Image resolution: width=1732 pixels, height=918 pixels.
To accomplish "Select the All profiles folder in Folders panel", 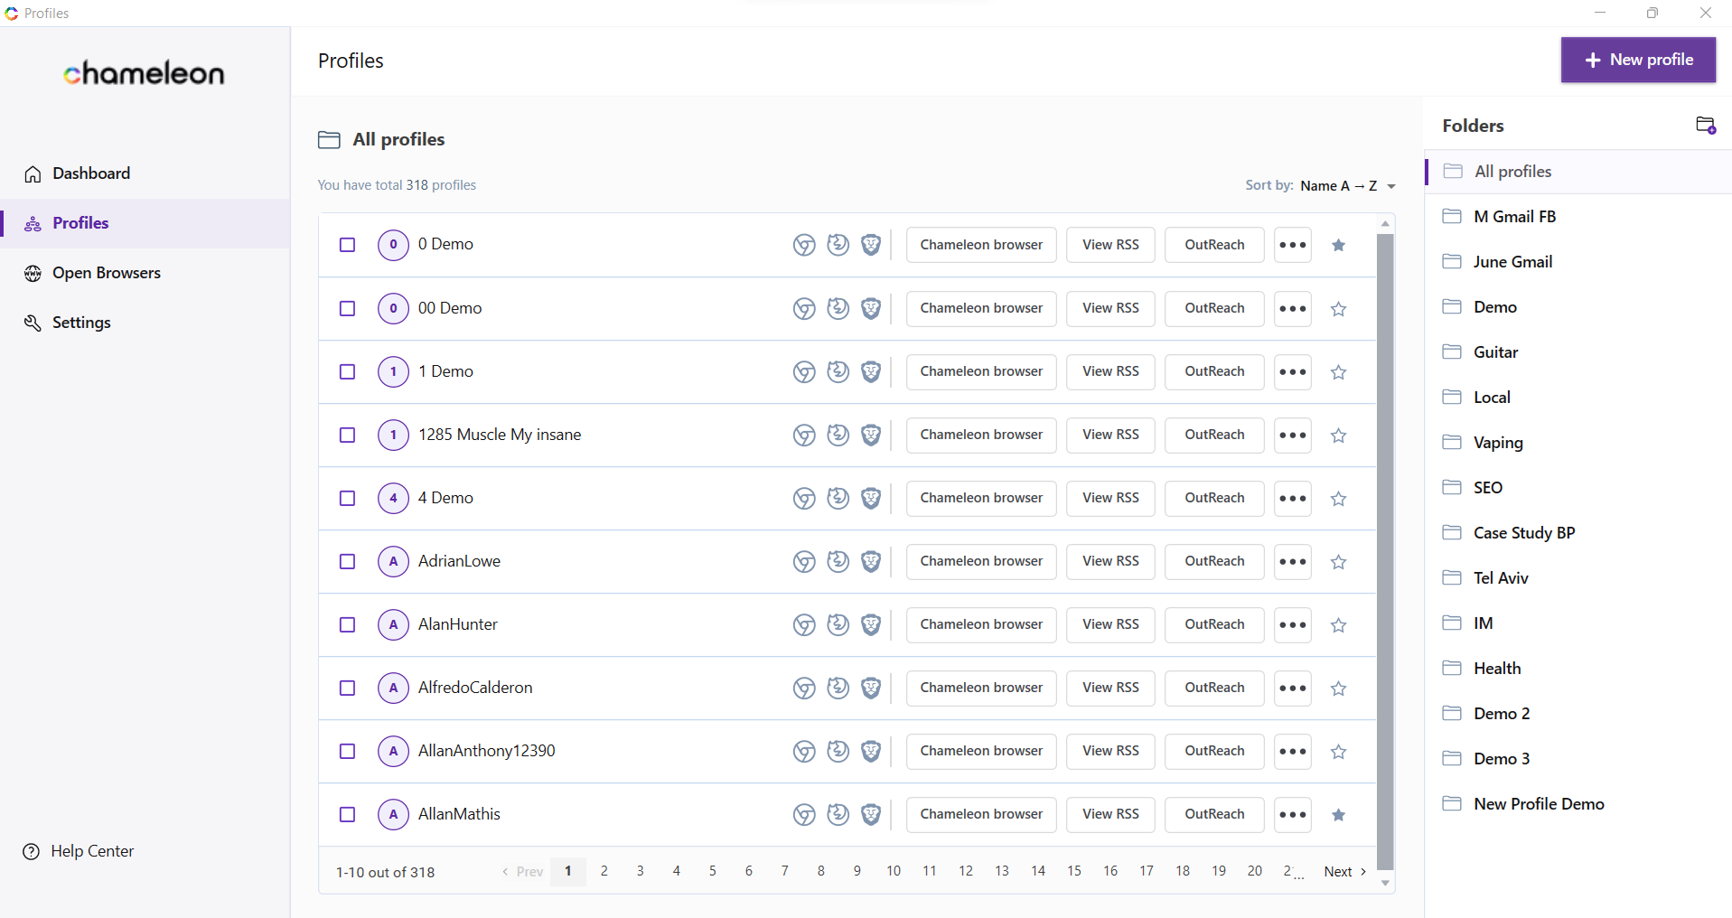I will tap(1578, 172).
